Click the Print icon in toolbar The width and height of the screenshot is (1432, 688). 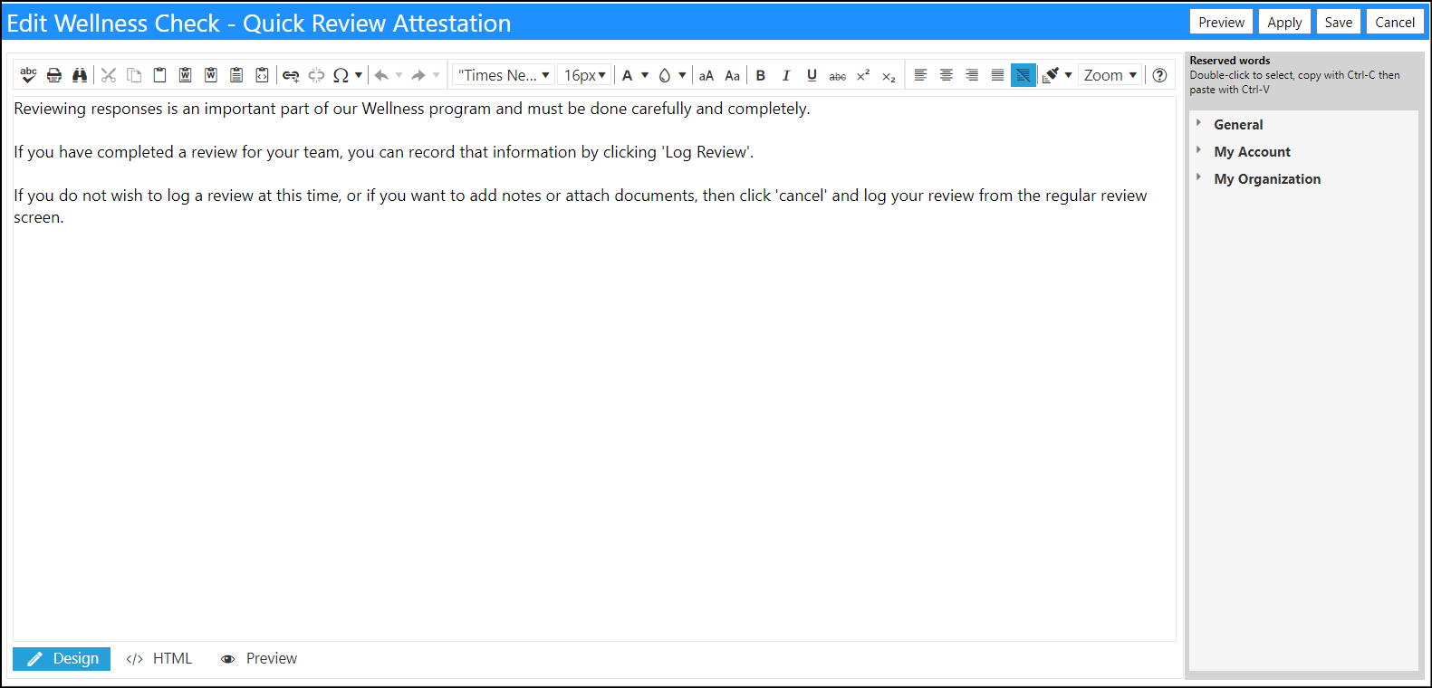pos(54,75)
